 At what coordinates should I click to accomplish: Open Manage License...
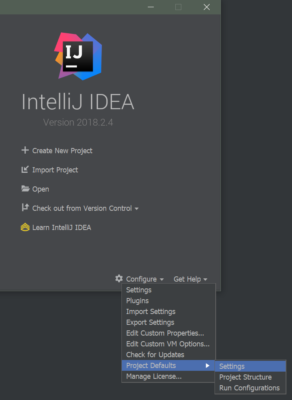(x=169, y=376)
